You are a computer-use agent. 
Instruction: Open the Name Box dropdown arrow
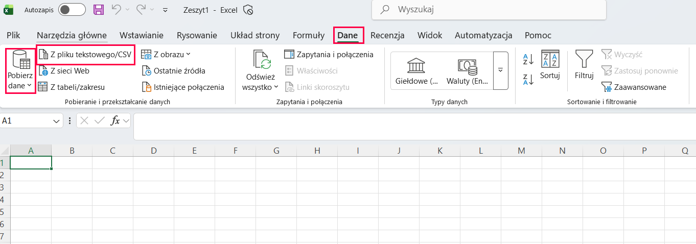(57, 121)
